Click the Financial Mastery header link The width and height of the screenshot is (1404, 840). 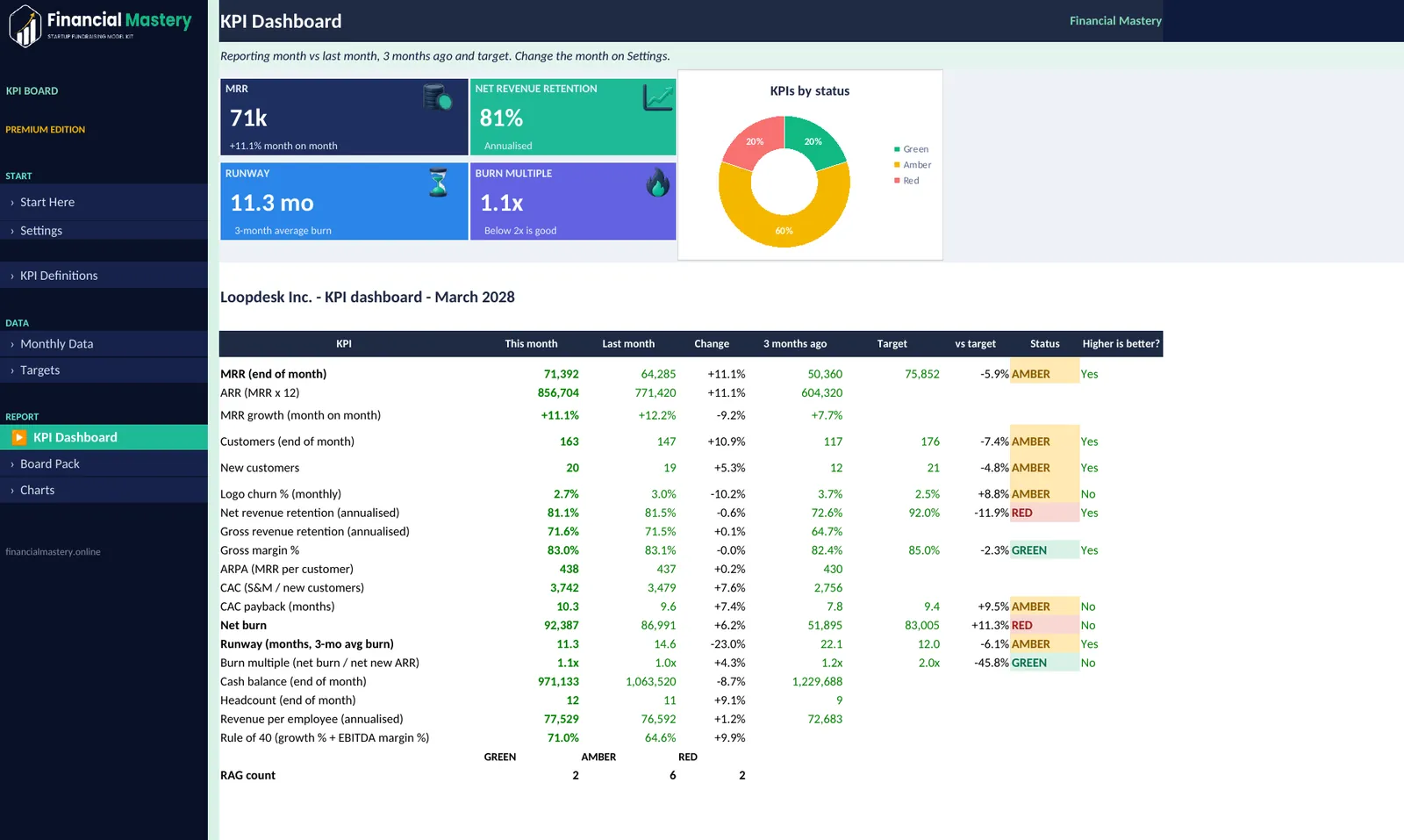click(x=1115, y=20)
